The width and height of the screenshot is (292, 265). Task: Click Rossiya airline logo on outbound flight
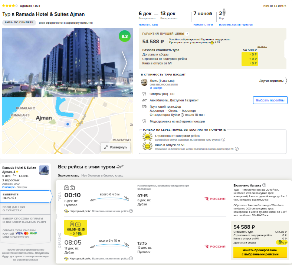[215, 199]
